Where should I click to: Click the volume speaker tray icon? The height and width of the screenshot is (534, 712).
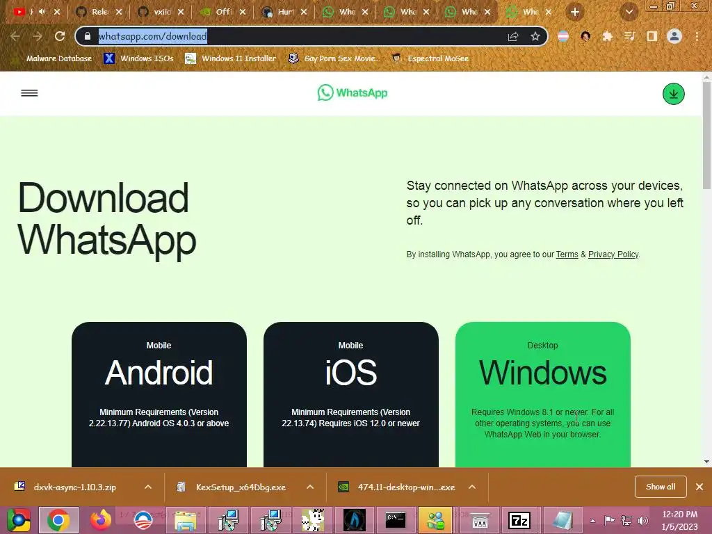point(643,520)
